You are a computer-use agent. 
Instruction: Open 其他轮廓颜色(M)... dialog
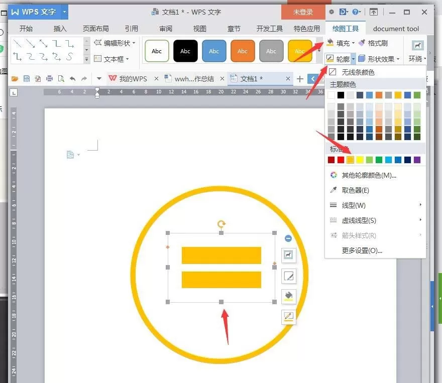pyautogui.click(x=369, y=176)
